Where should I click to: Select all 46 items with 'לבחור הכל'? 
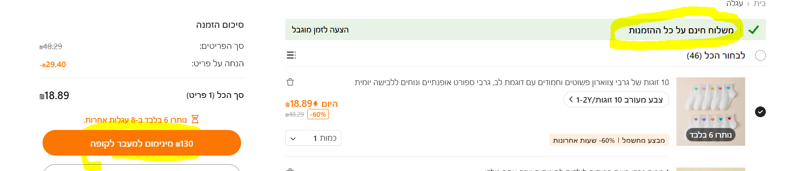coord(760,56)
